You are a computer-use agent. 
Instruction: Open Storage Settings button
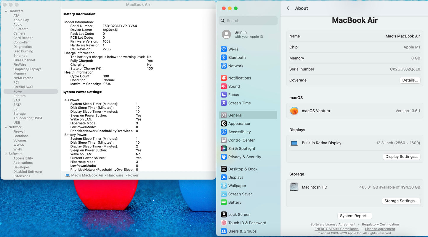(x=401, y=201)
